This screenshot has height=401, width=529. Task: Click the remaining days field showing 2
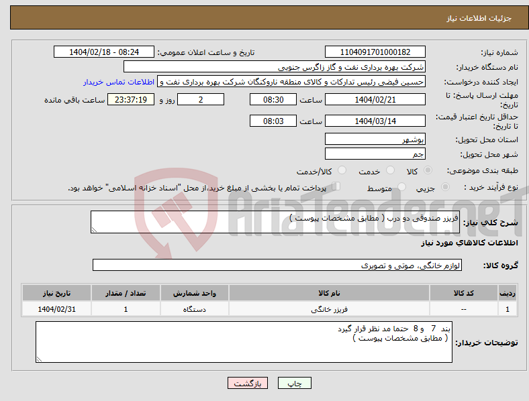click(201, 99)
